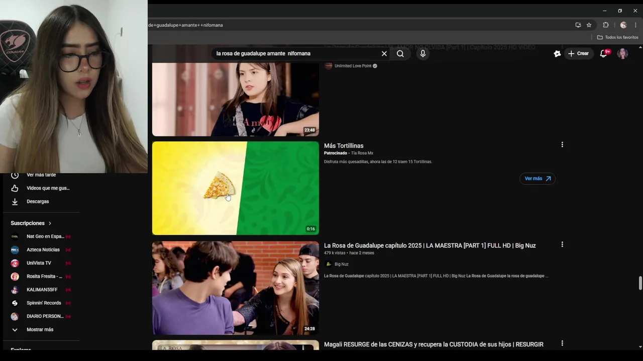Open the Tía Rosa Mx advertiser link

(x=362, y=153)
